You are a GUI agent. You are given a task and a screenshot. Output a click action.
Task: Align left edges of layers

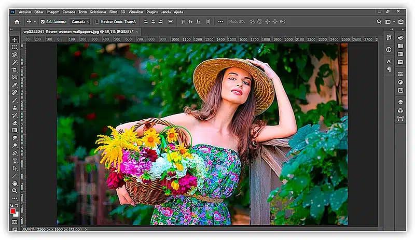[x=146, y=22]
